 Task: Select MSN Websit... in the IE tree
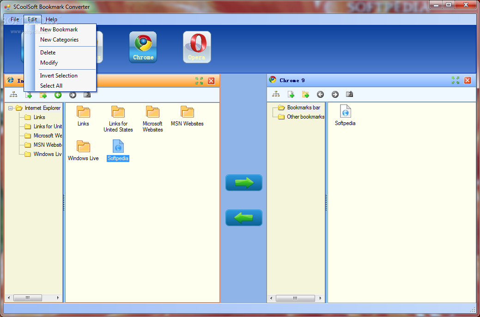tap(48, 144)
